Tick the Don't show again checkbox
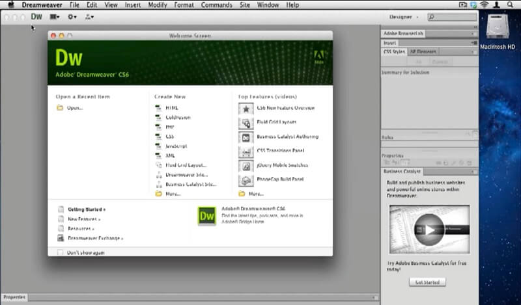Screen dimensions: 521x305 click(x=60, y=252)
